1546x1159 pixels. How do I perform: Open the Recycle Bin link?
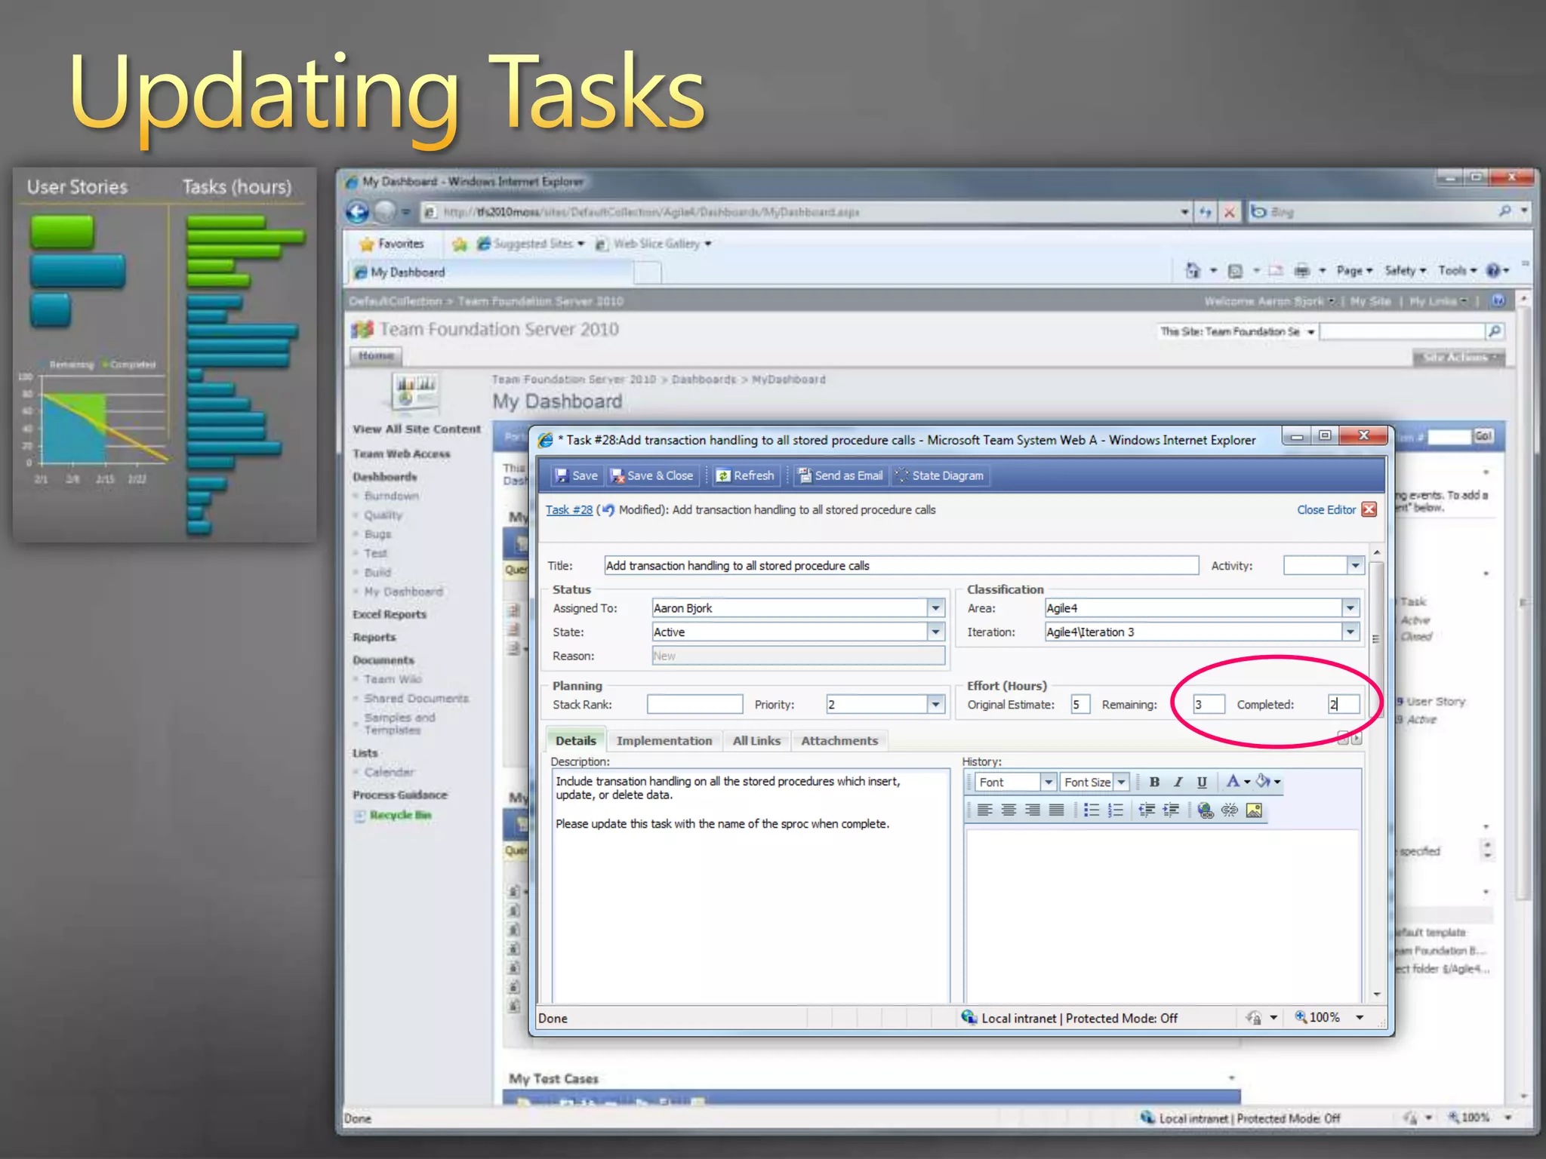(x=400, y=815)
